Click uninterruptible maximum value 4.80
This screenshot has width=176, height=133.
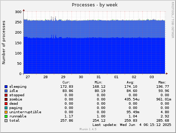165,112
